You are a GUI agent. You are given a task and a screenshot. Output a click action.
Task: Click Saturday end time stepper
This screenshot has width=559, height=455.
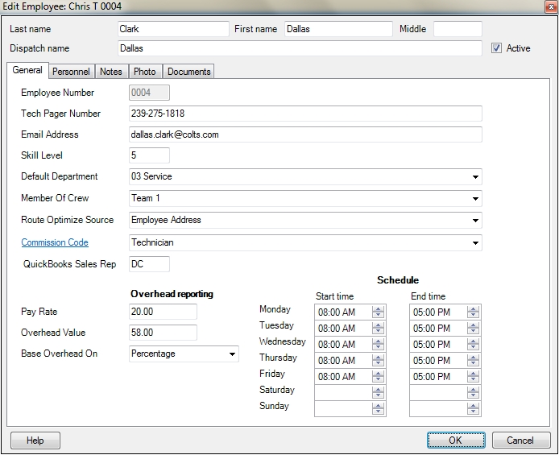tap(473, 393)
